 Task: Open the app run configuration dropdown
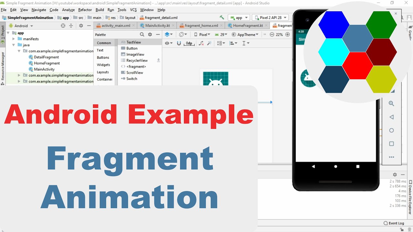239,18
